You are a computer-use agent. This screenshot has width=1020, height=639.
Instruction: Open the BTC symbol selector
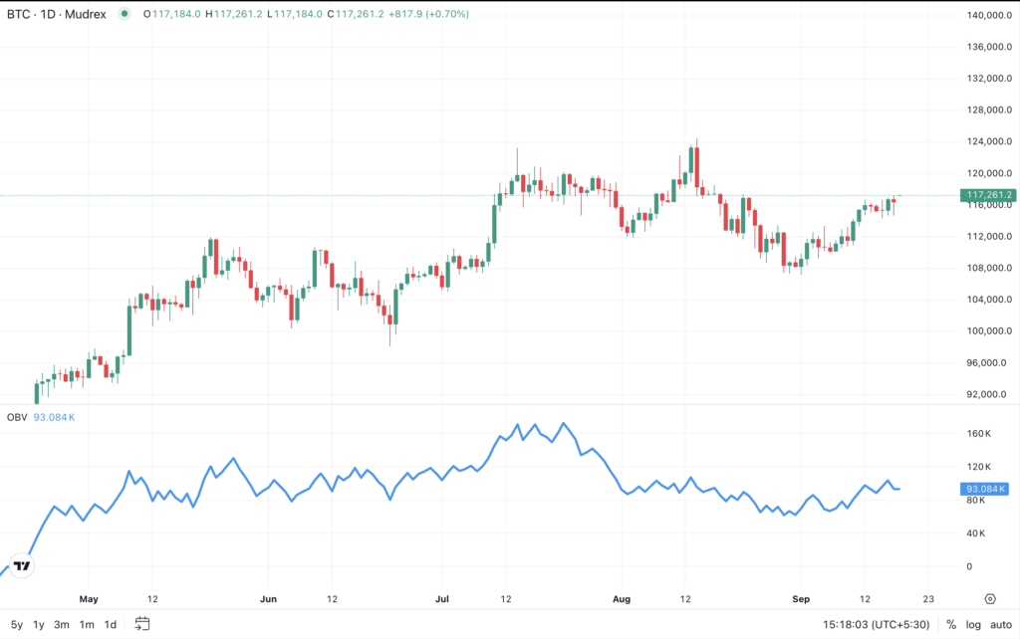pos(17,14)
